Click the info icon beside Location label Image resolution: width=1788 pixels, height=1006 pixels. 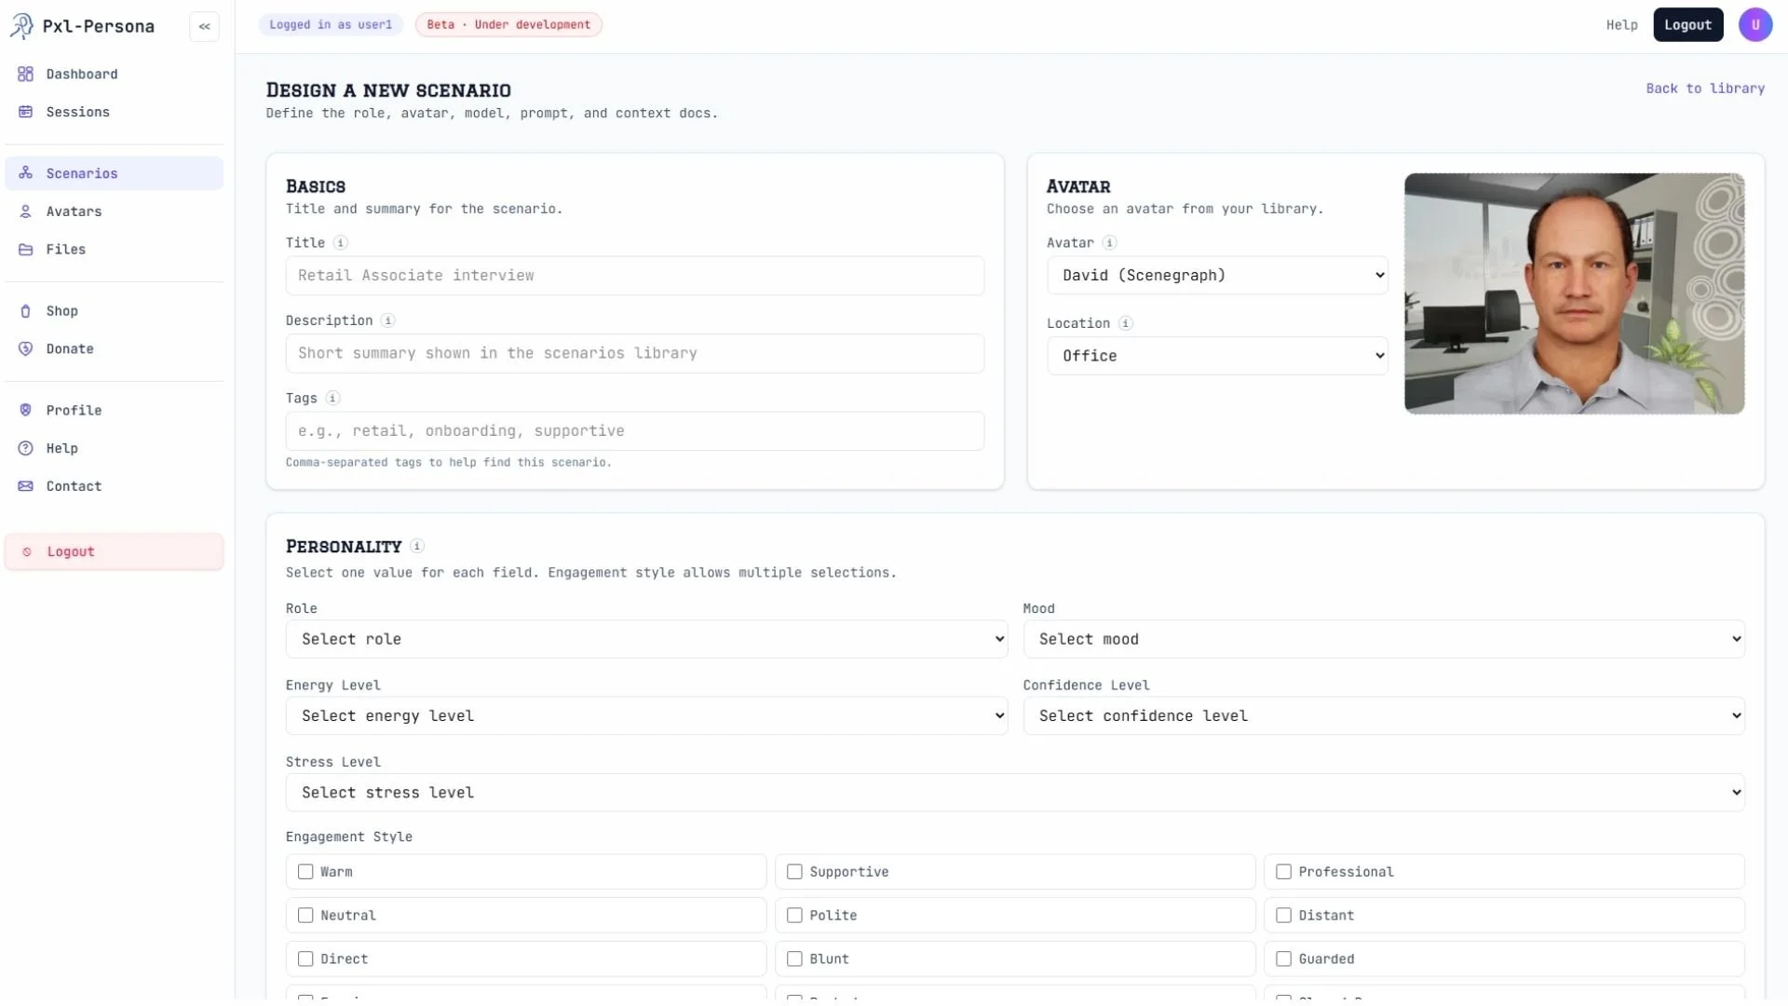coord(1125,323)
